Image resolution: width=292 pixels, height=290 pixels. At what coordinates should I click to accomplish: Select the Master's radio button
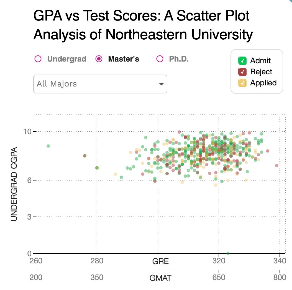pyautogui.click(x=99, y=59)
